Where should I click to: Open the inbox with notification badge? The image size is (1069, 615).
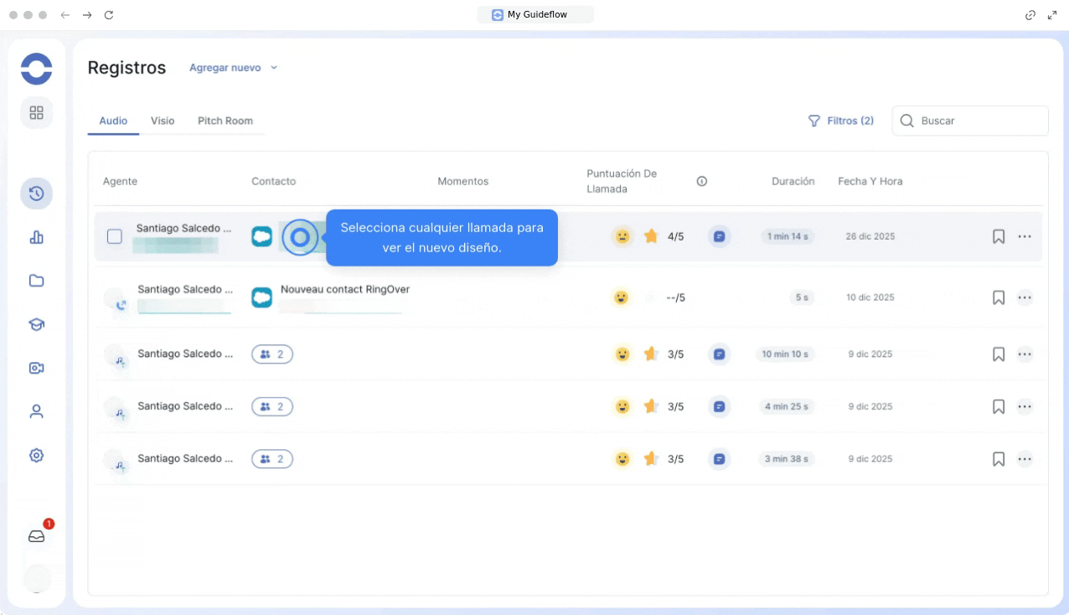click(37, 536)
